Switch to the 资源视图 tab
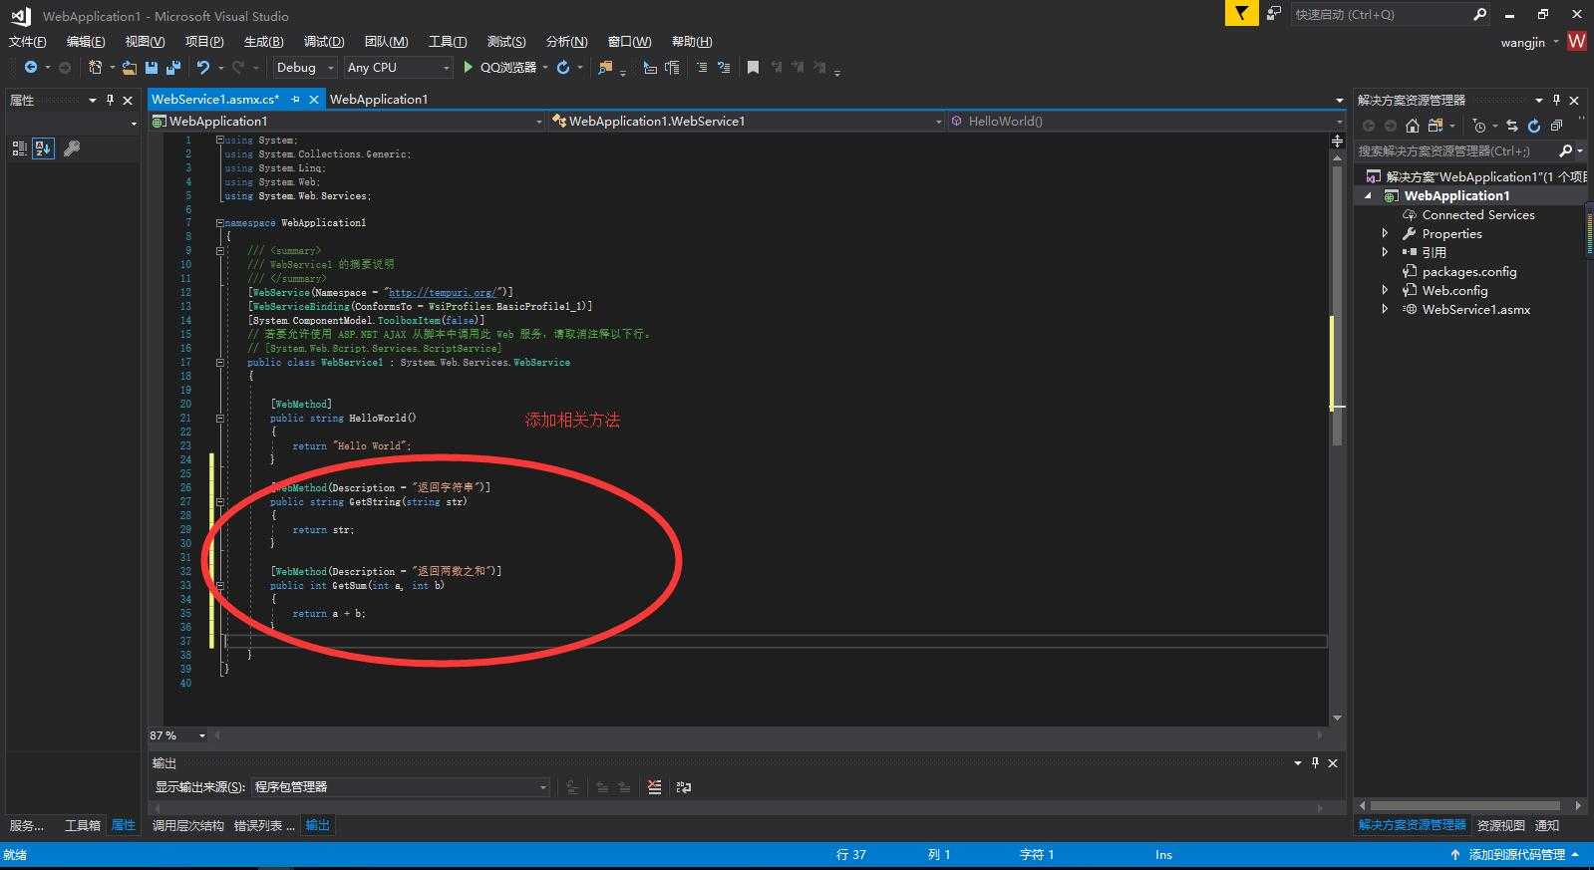1594x870 pixels. click(1500, 825)
